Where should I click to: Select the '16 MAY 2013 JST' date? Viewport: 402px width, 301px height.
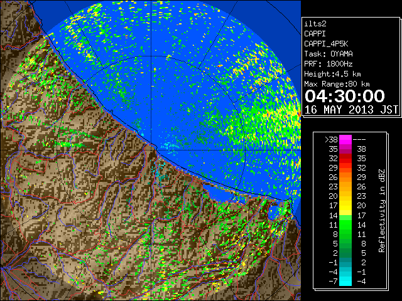(351, 110)
